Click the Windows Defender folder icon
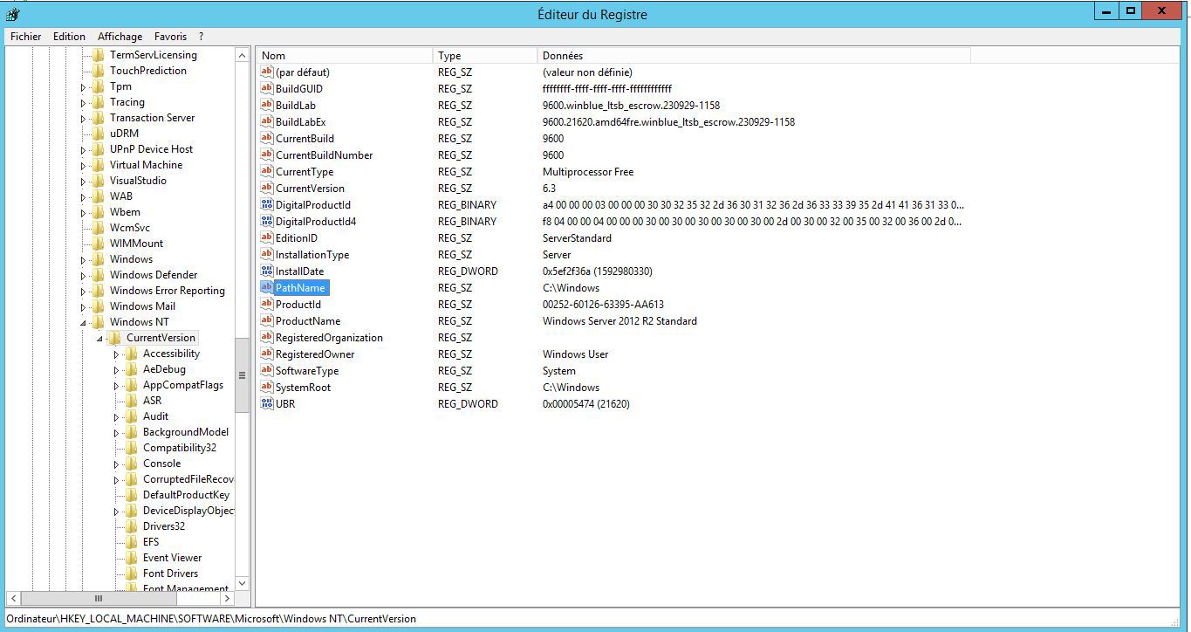 coord(98,275)
